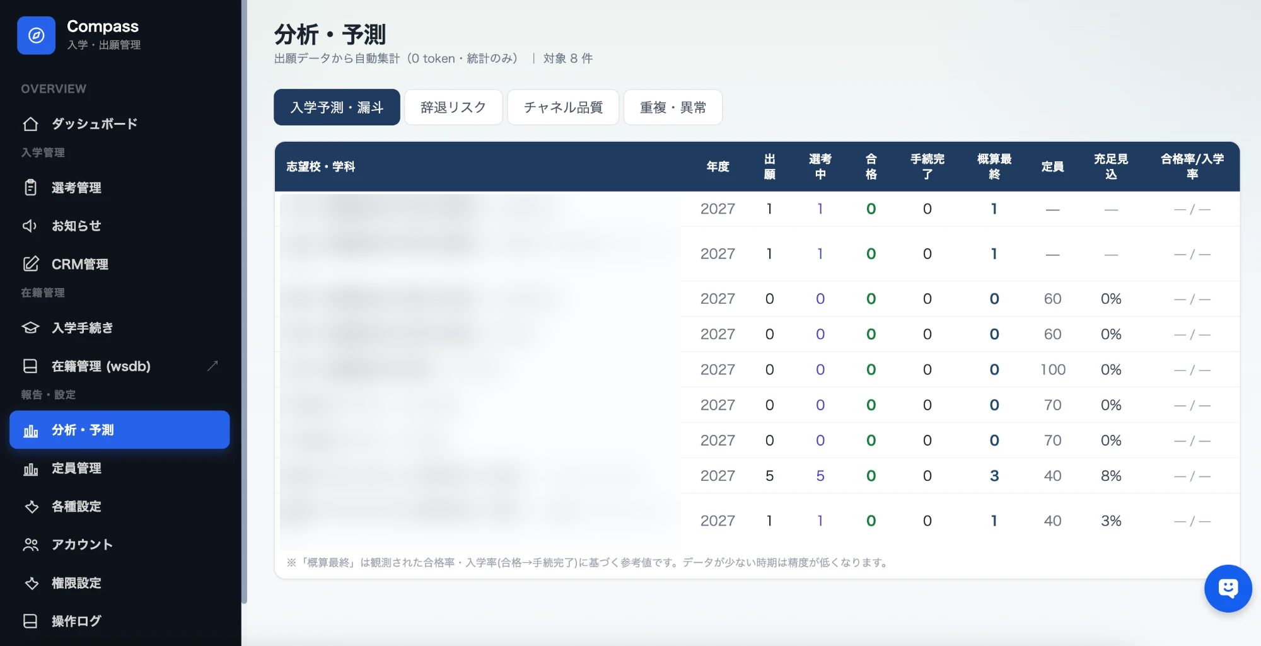Screen dimensions: 1261x646
Task: Click the 選考管理 clipboard icon
Action: (30, 188)
